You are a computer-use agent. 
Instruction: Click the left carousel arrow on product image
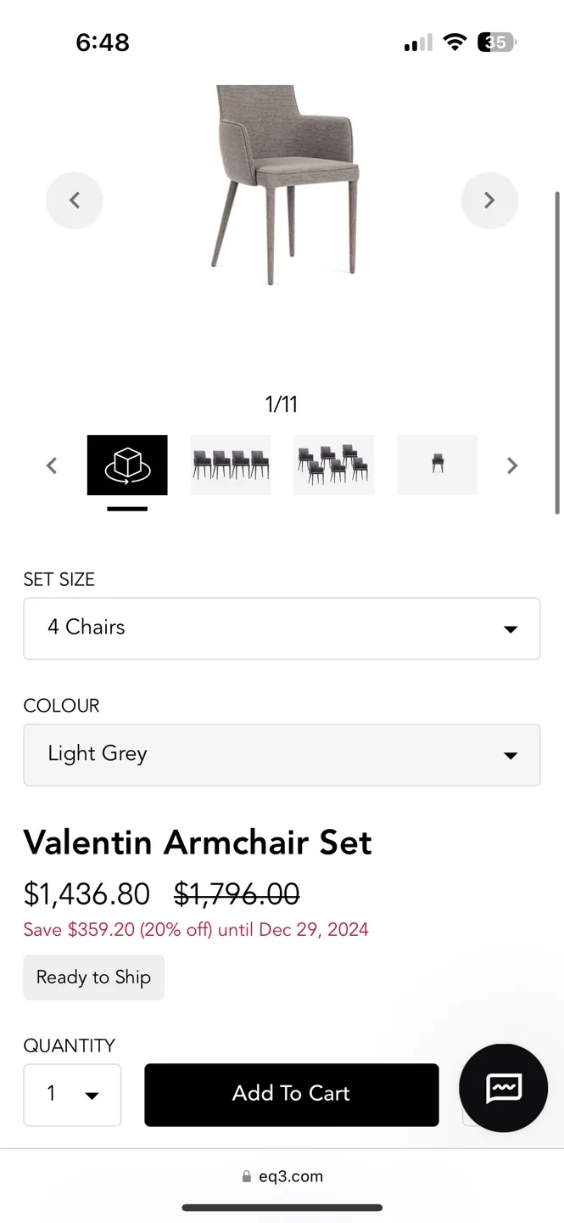coord(74,200)
